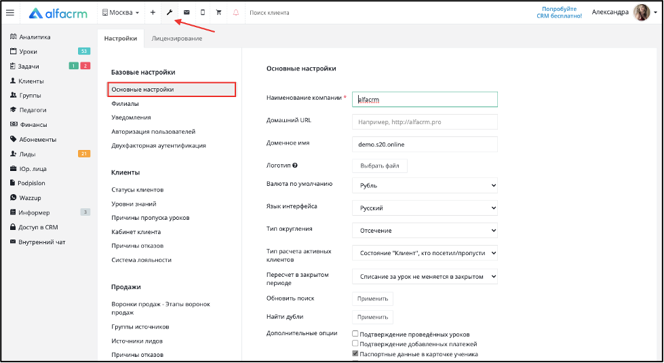
Task: Click Применить next to Найти дубли
Action: (x=372, y=317)
